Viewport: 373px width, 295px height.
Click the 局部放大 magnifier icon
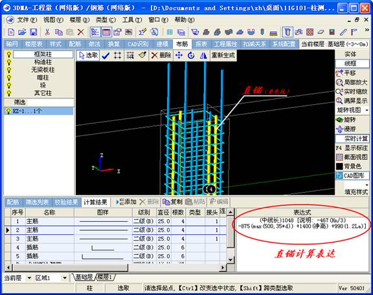(339, 83)
